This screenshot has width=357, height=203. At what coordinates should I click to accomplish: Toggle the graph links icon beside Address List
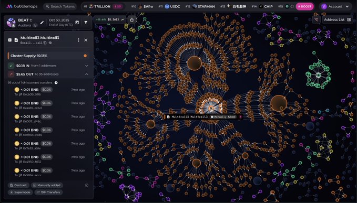(316, 20)
